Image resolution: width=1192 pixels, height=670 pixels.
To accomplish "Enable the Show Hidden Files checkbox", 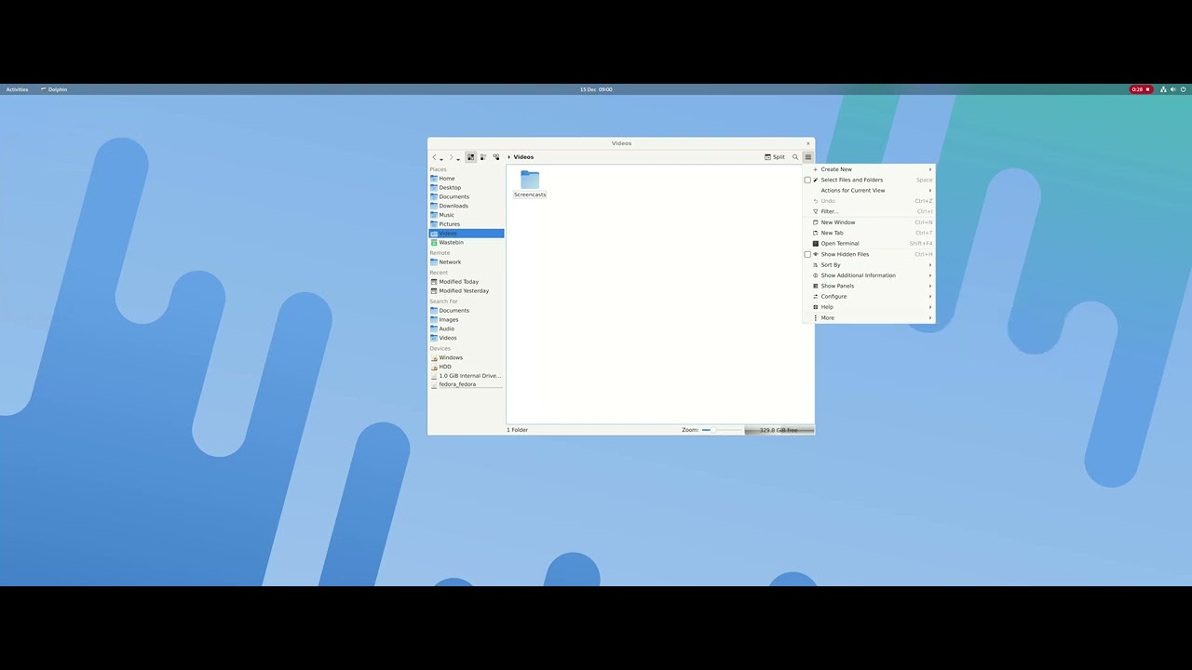I will pyautogui.click(x=807, y=255).
